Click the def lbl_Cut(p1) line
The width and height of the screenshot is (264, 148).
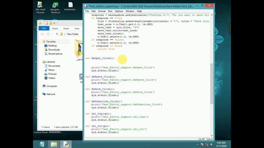tap(97, 126)
